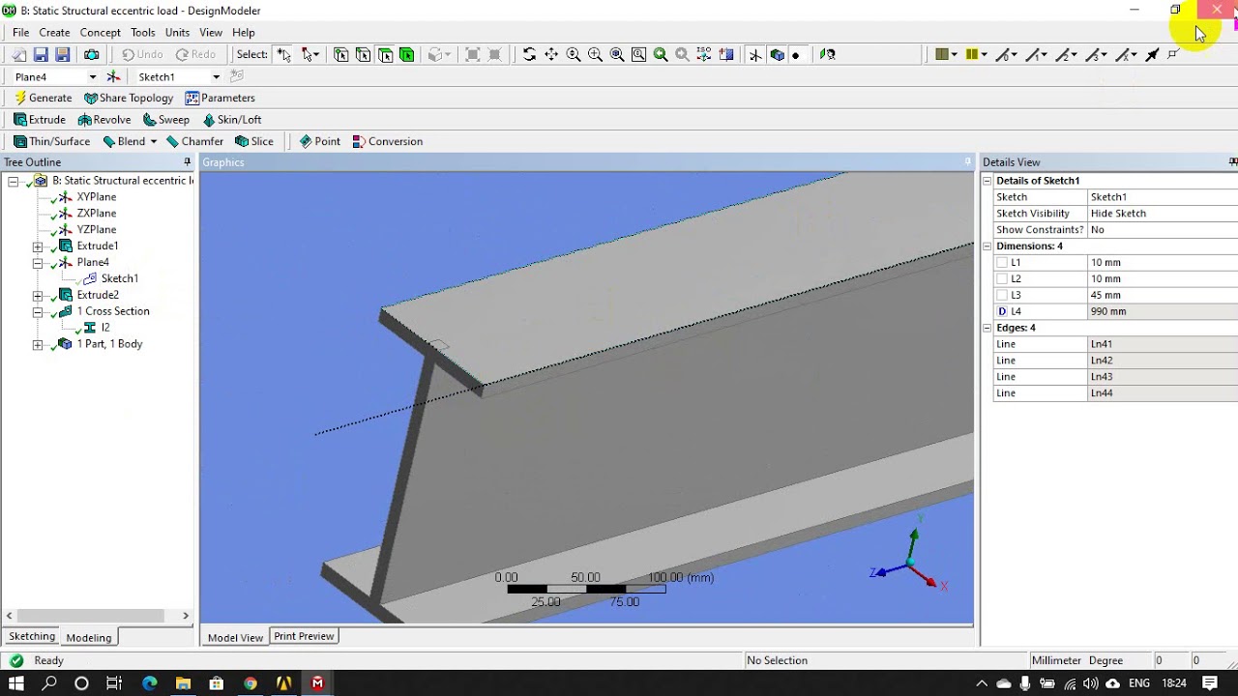The height and width of the screenshot is (696, 1238).
Task: Enable the edge selection filter icon
Action: pyautogui.click(x=363, y=55)
